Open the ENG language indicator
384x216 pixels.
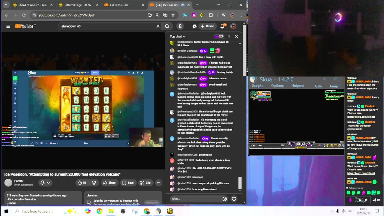click(350, 211)
